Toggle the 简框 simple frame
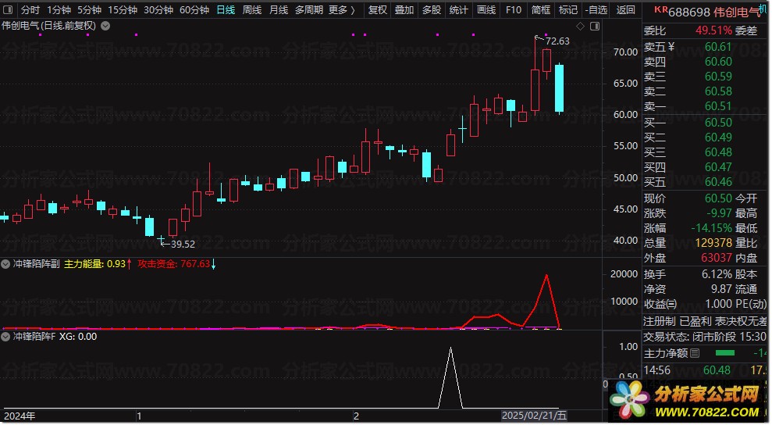 541,10
